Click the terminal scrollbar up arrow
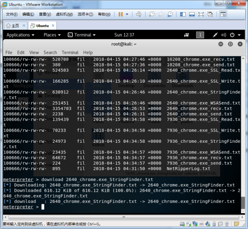Screen dimensions: 248x229 click(243, 58)
